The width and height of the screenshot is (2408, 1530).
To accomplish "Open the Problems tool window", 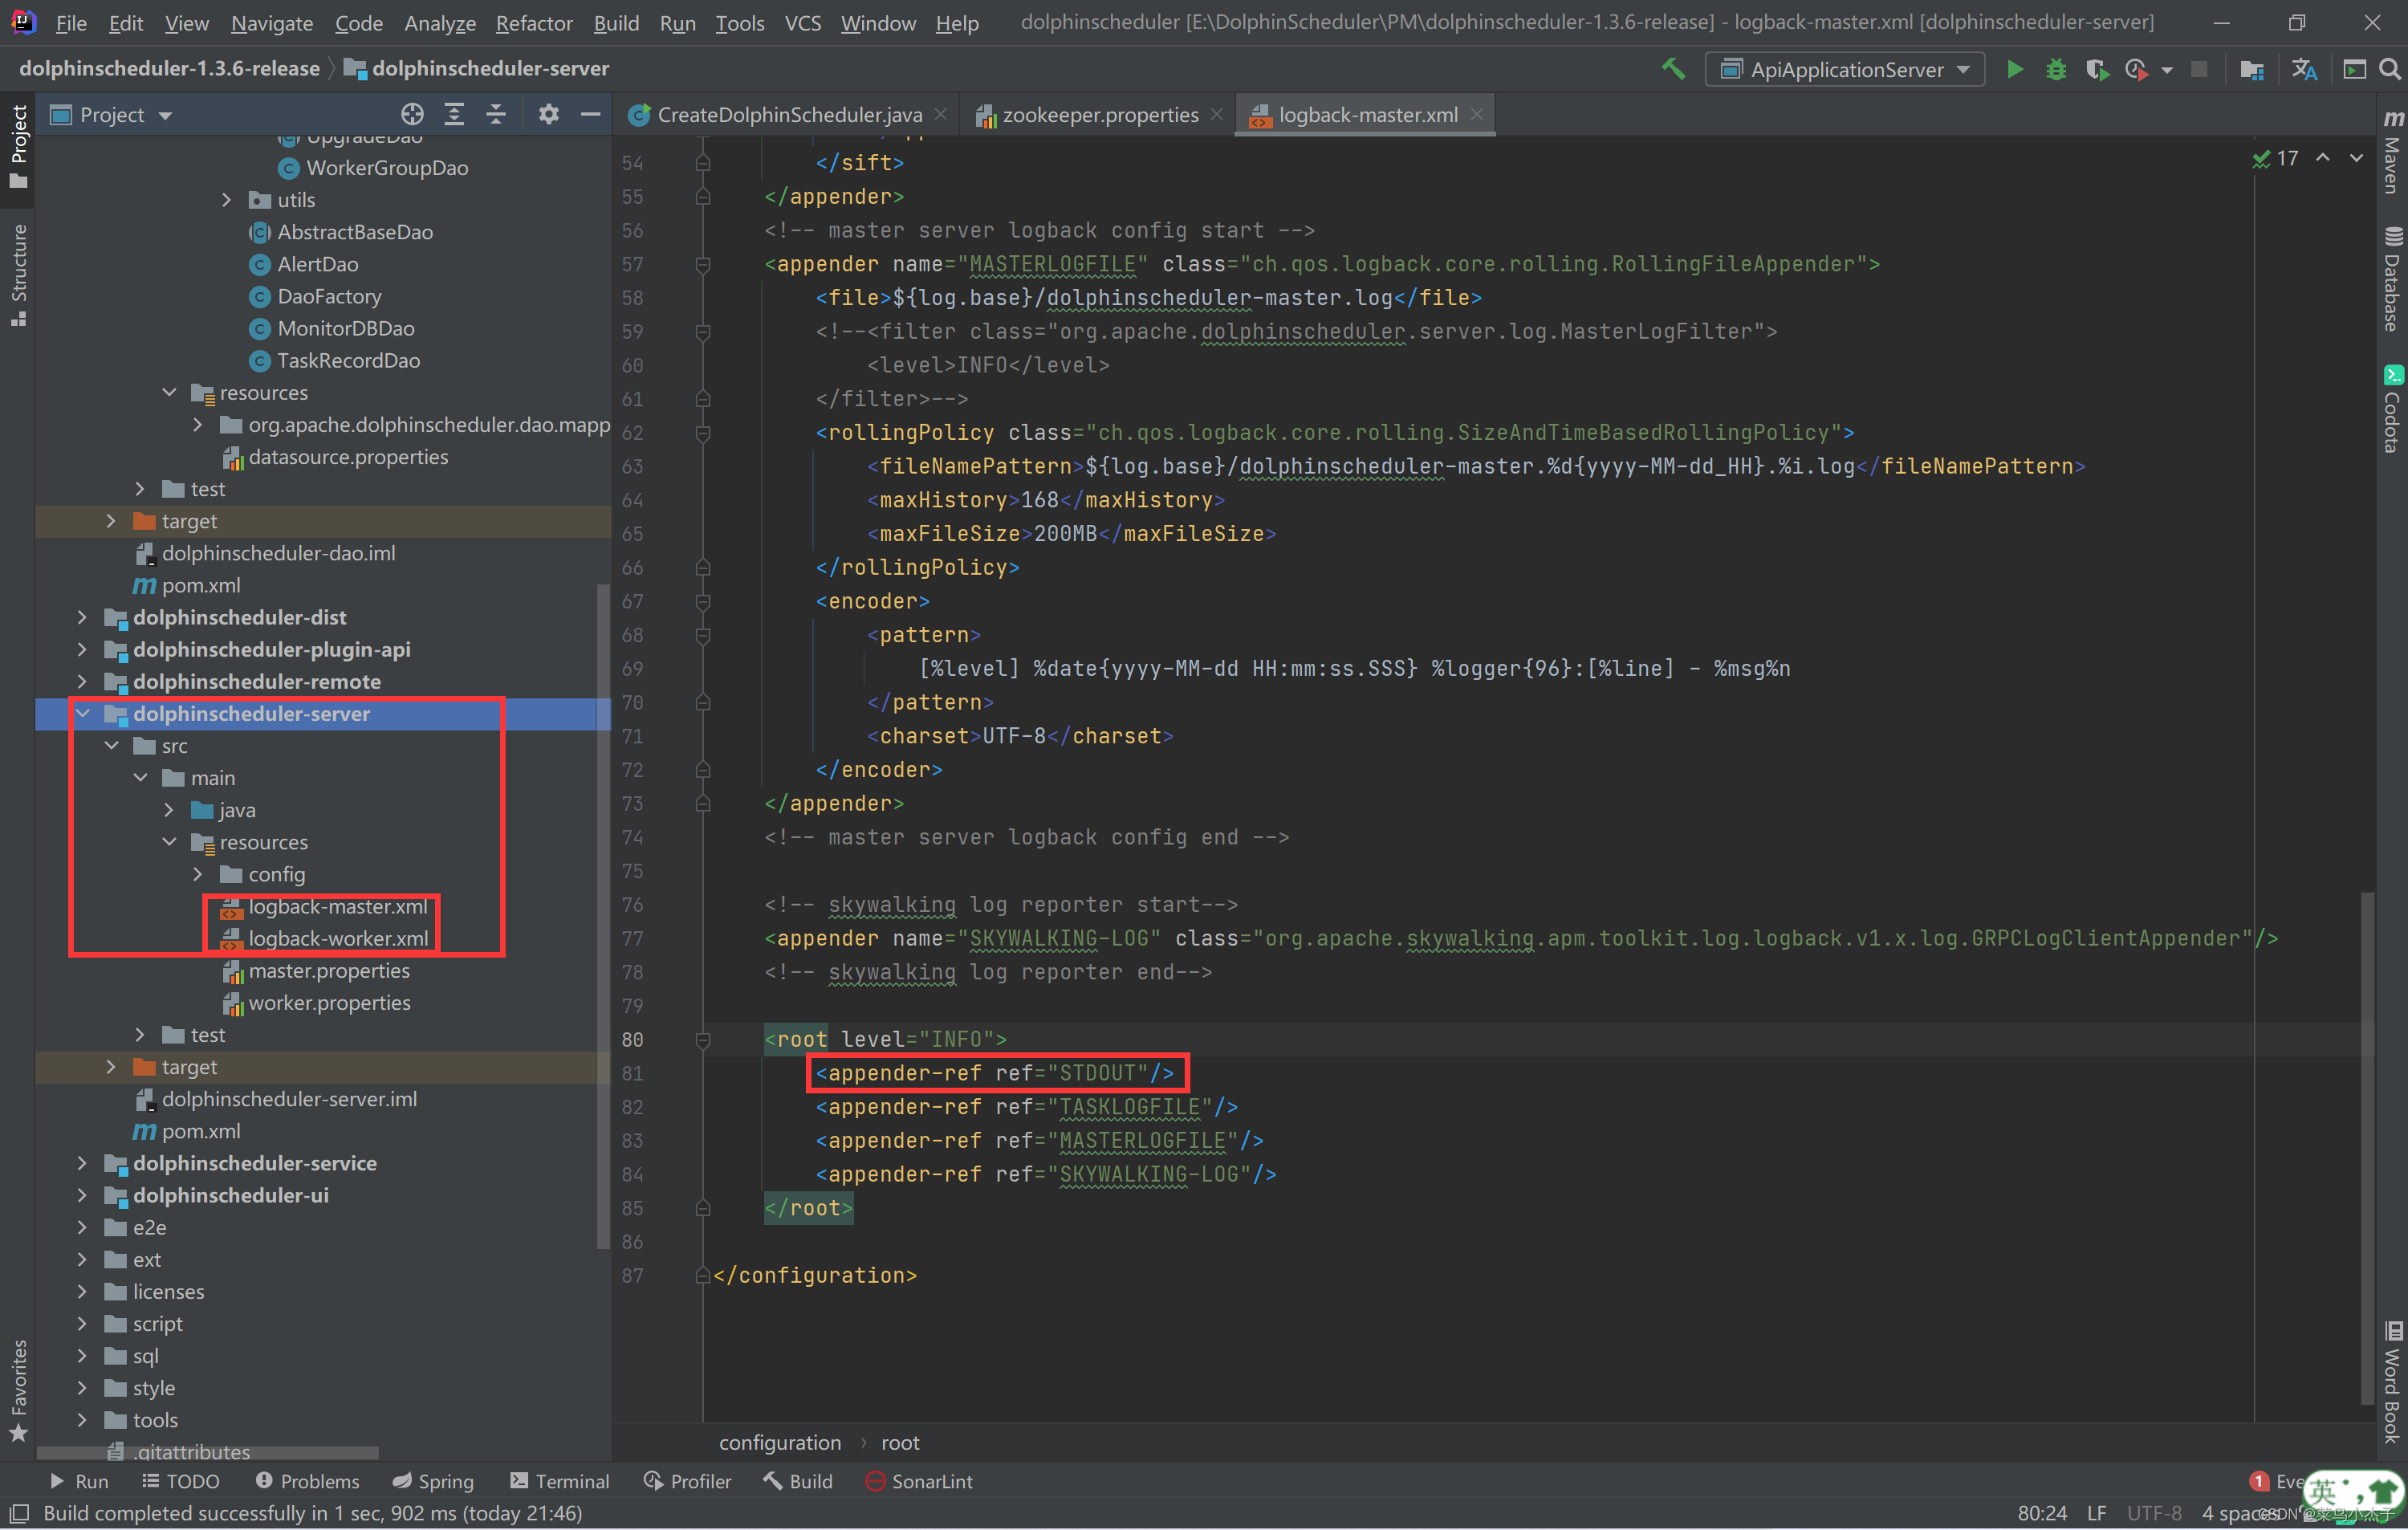I will tap(308, 1481).
